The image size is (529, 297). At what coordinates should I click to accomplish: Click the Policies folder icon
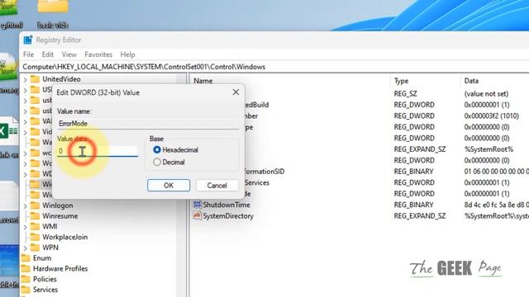(26, 279)
